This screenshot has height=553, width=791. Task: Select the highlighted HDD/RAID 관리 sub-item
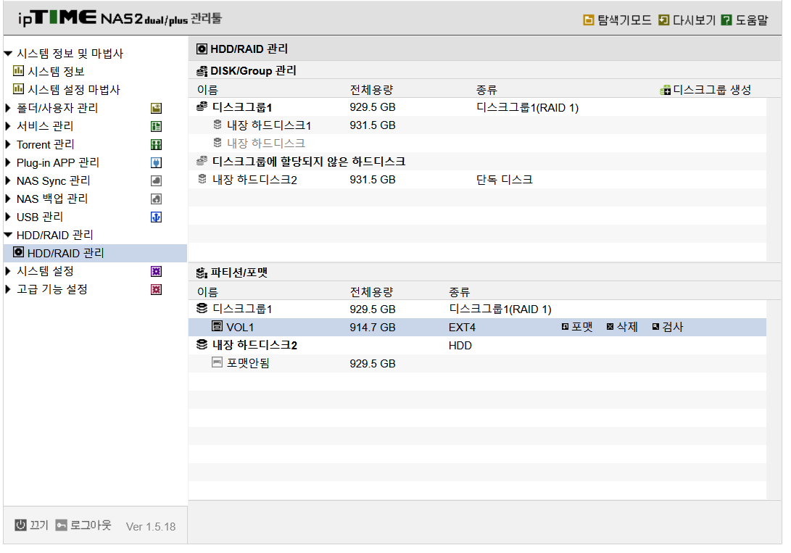click(95, 253)
